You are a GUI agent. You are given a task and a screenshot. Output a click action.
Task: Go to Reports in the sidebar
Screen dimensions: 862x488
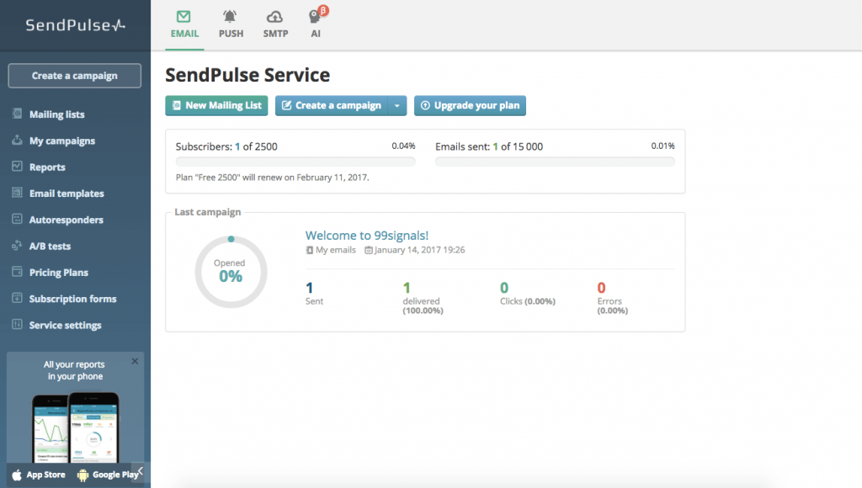tap(47, 167)
